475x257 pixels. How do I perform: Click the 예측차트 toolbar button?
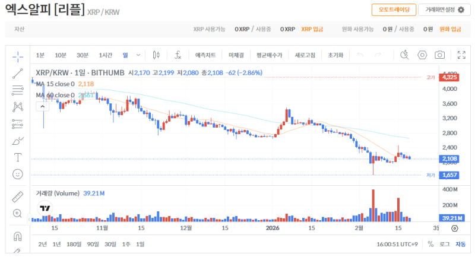[205, 55]
